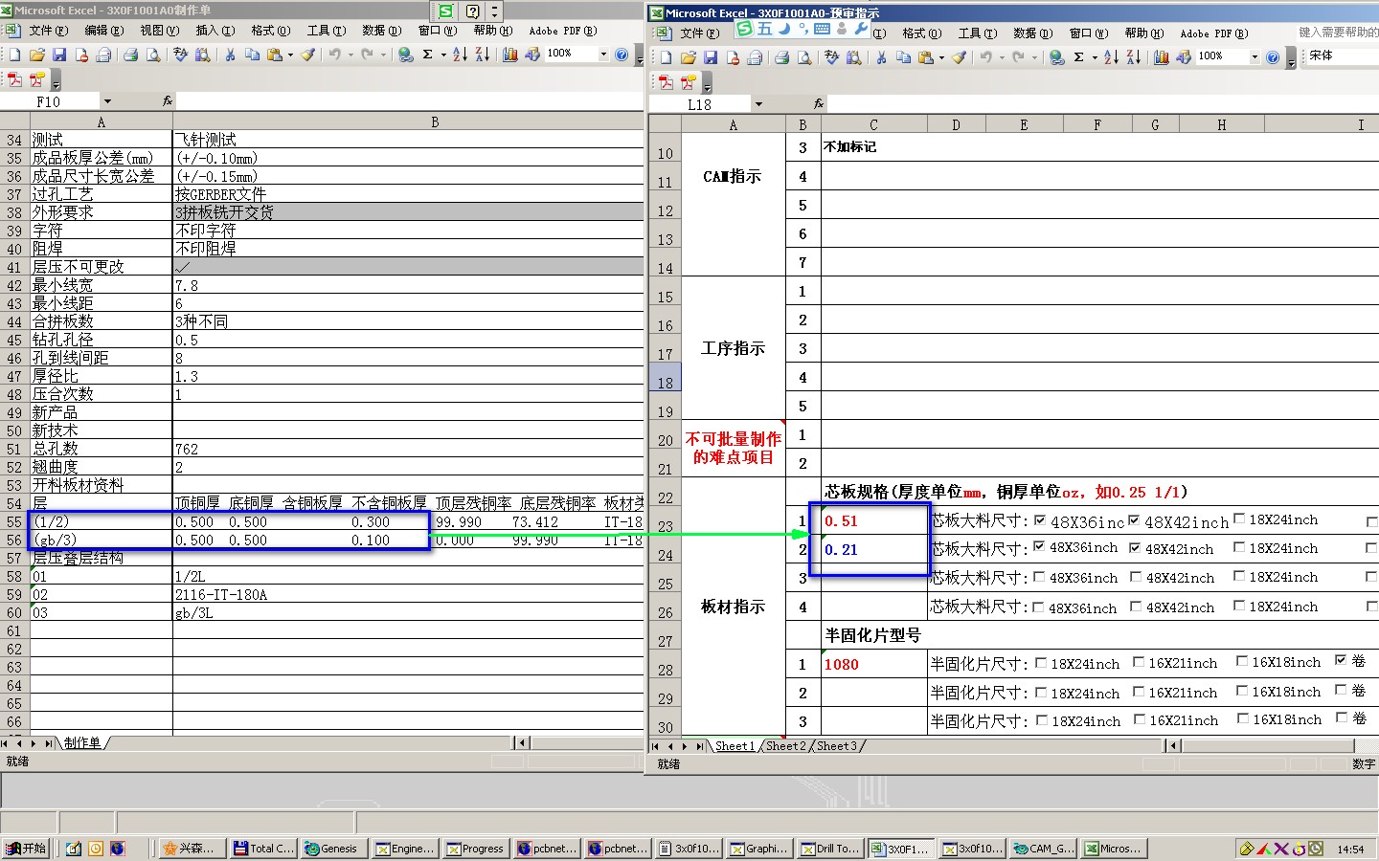The width and height of the screenshot is (1379, 861).
Task: Toggle 卷 checkbox in row 28
Action: (1341, 660)
